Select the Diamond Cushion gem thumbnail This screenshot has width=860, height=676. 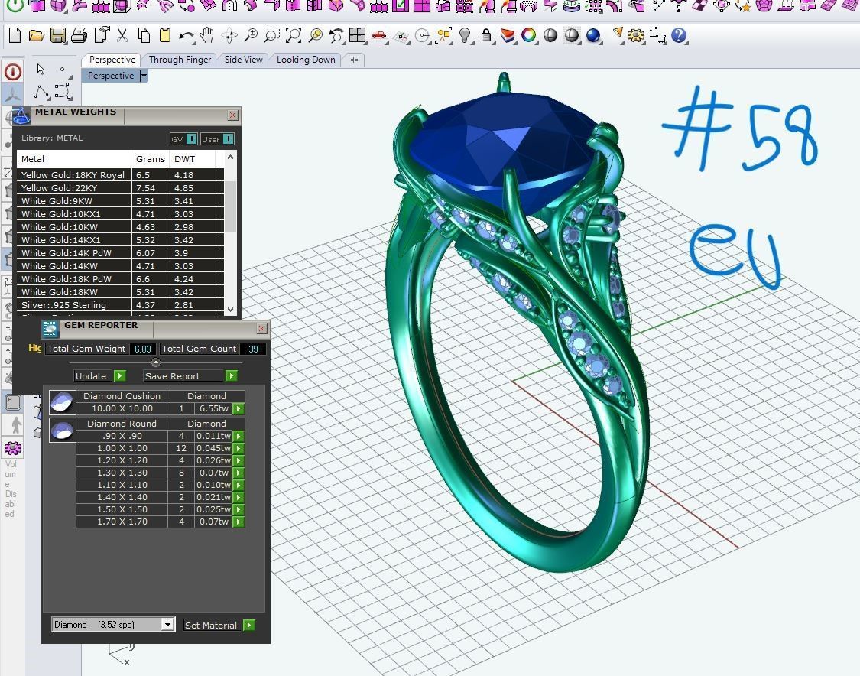62,402
